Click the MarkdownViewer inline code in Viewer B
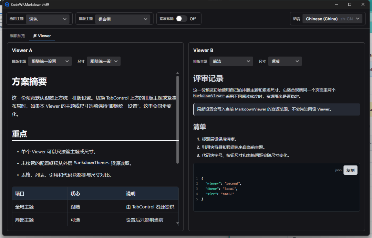 coord(209,96)
